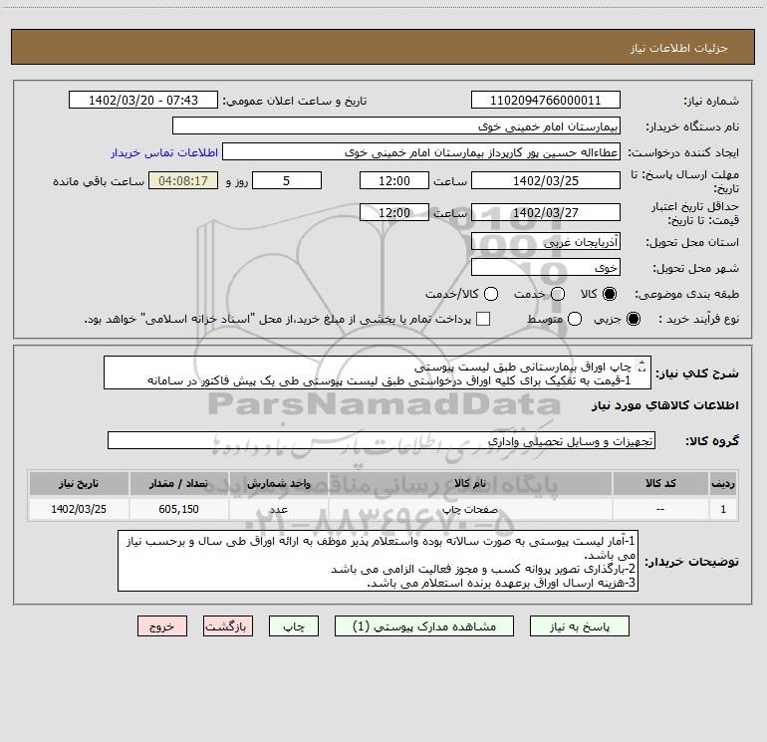Click the need number field 1102094766000011
767x742 pixels.
point(546,101)
